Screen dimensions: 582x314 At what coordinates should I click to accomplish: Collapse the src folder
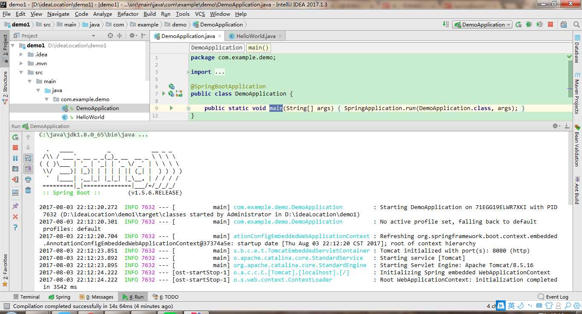coord(21,73)
